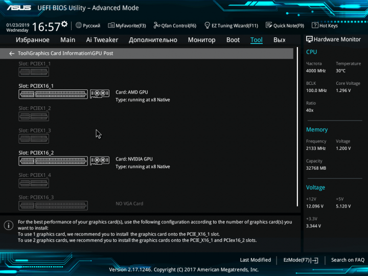Click the CPU temperature value 30°C
The image size is (368, 276).
(x=340, y=71)
